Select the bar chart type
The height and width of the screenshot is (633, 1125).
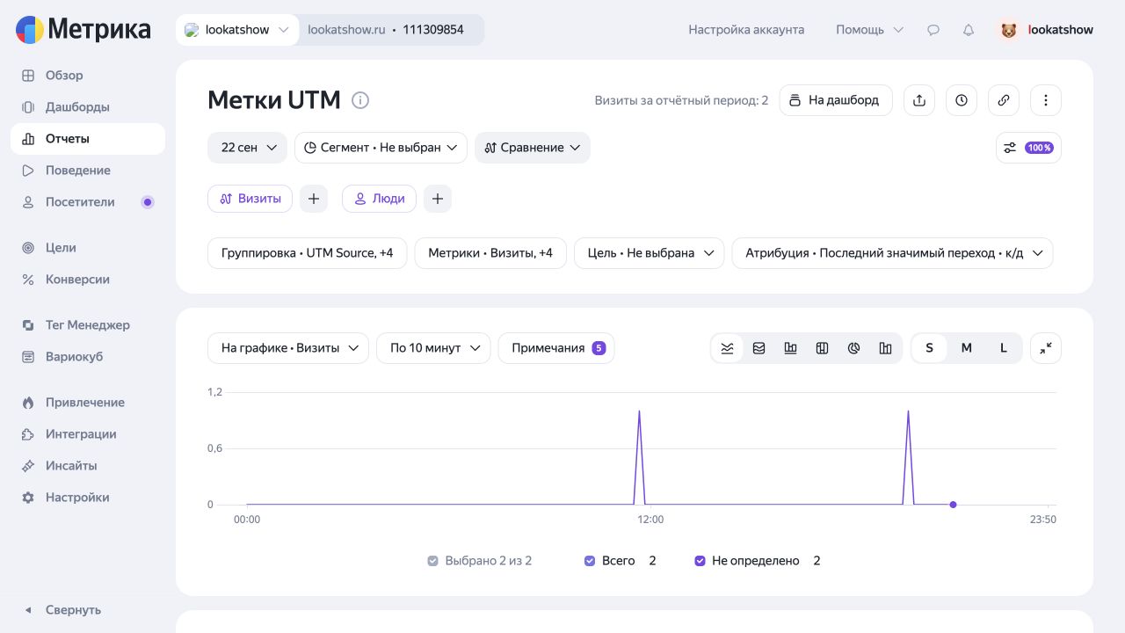[790, 348]
